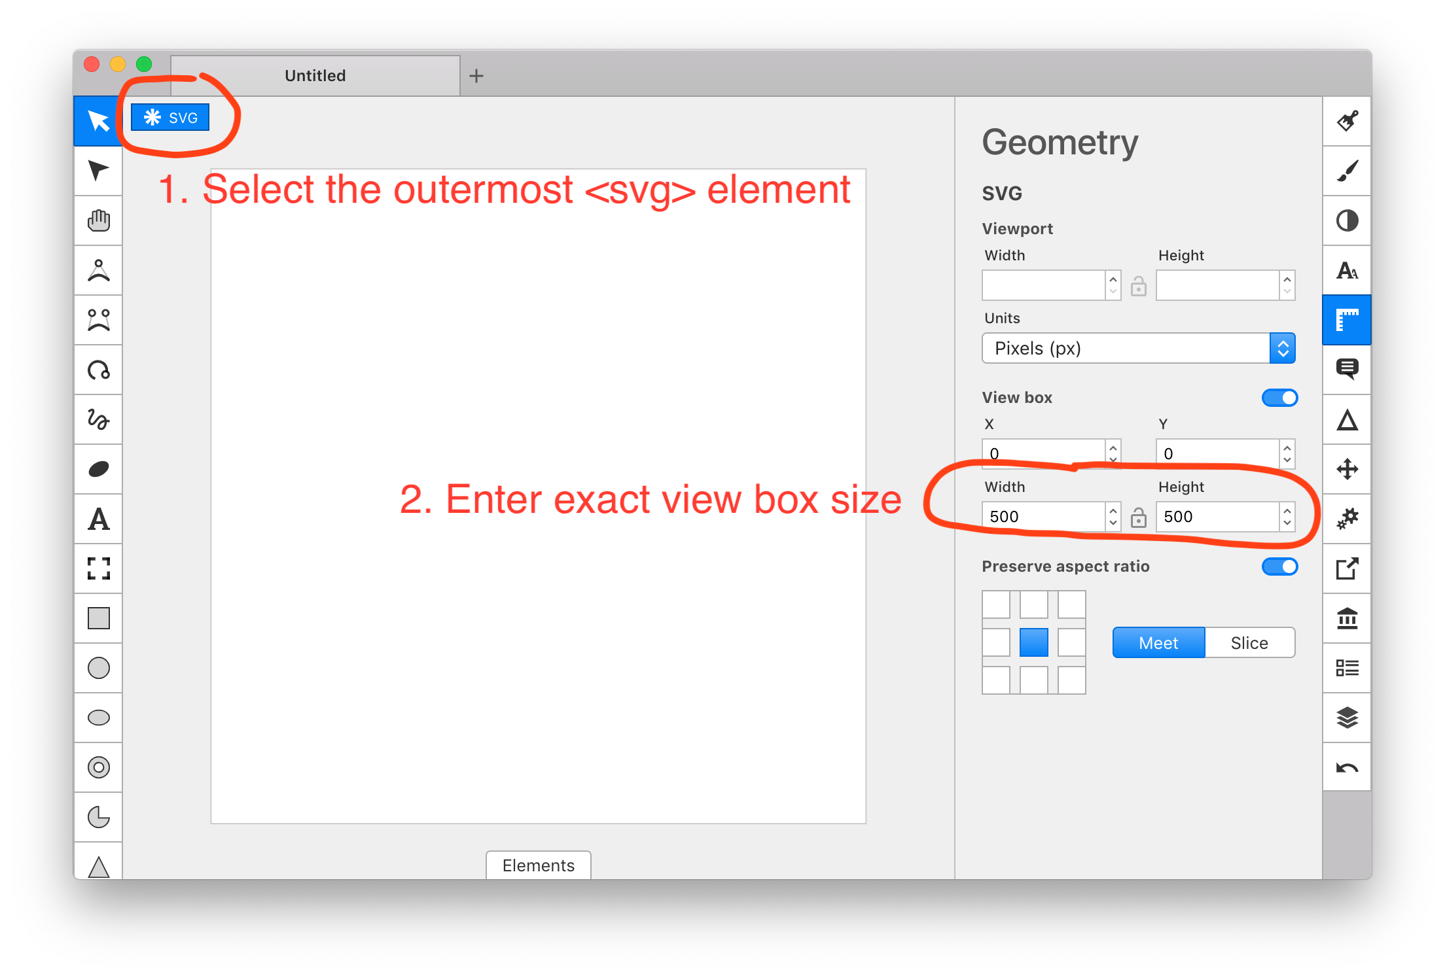Disable Preserve aspect ratio switch

pyautogui.click(x=1279, y=566)
